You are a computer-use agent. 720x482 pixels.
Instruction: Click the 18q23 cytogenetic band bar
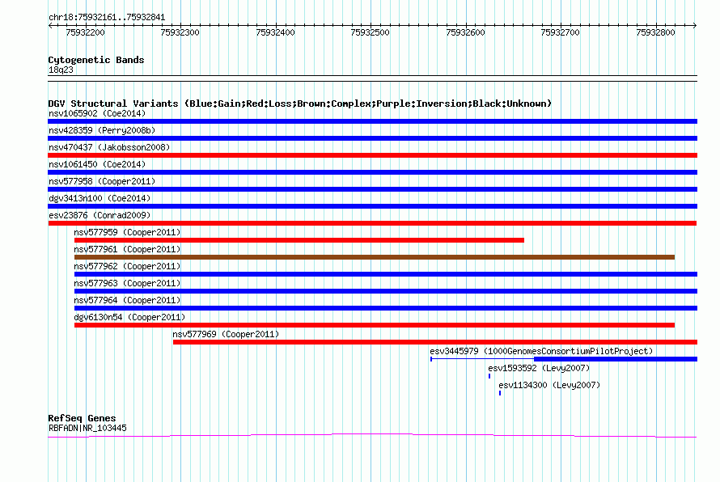pos(372,78)
